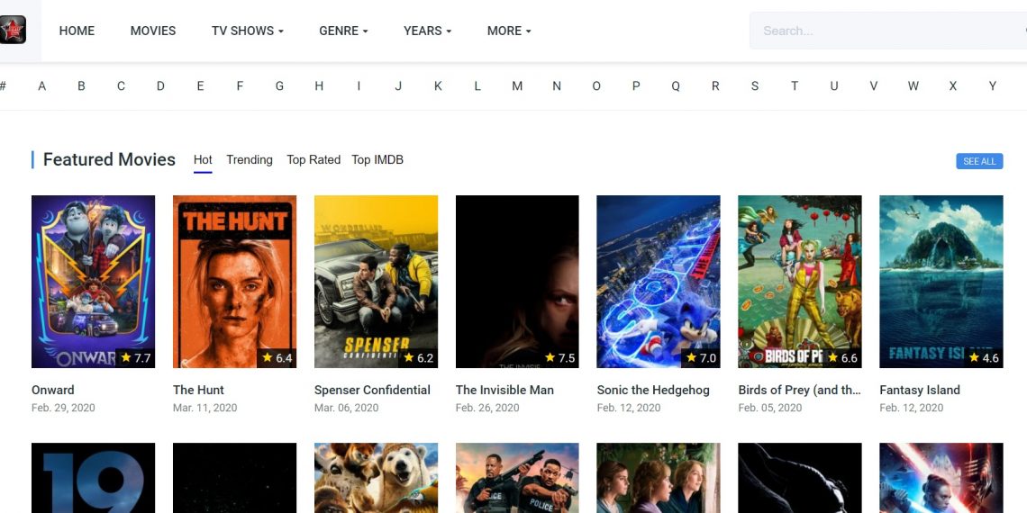This screenshot has width=1027, height=513.
Task: Click the 6.4 star rating badge
Action: 277,358
